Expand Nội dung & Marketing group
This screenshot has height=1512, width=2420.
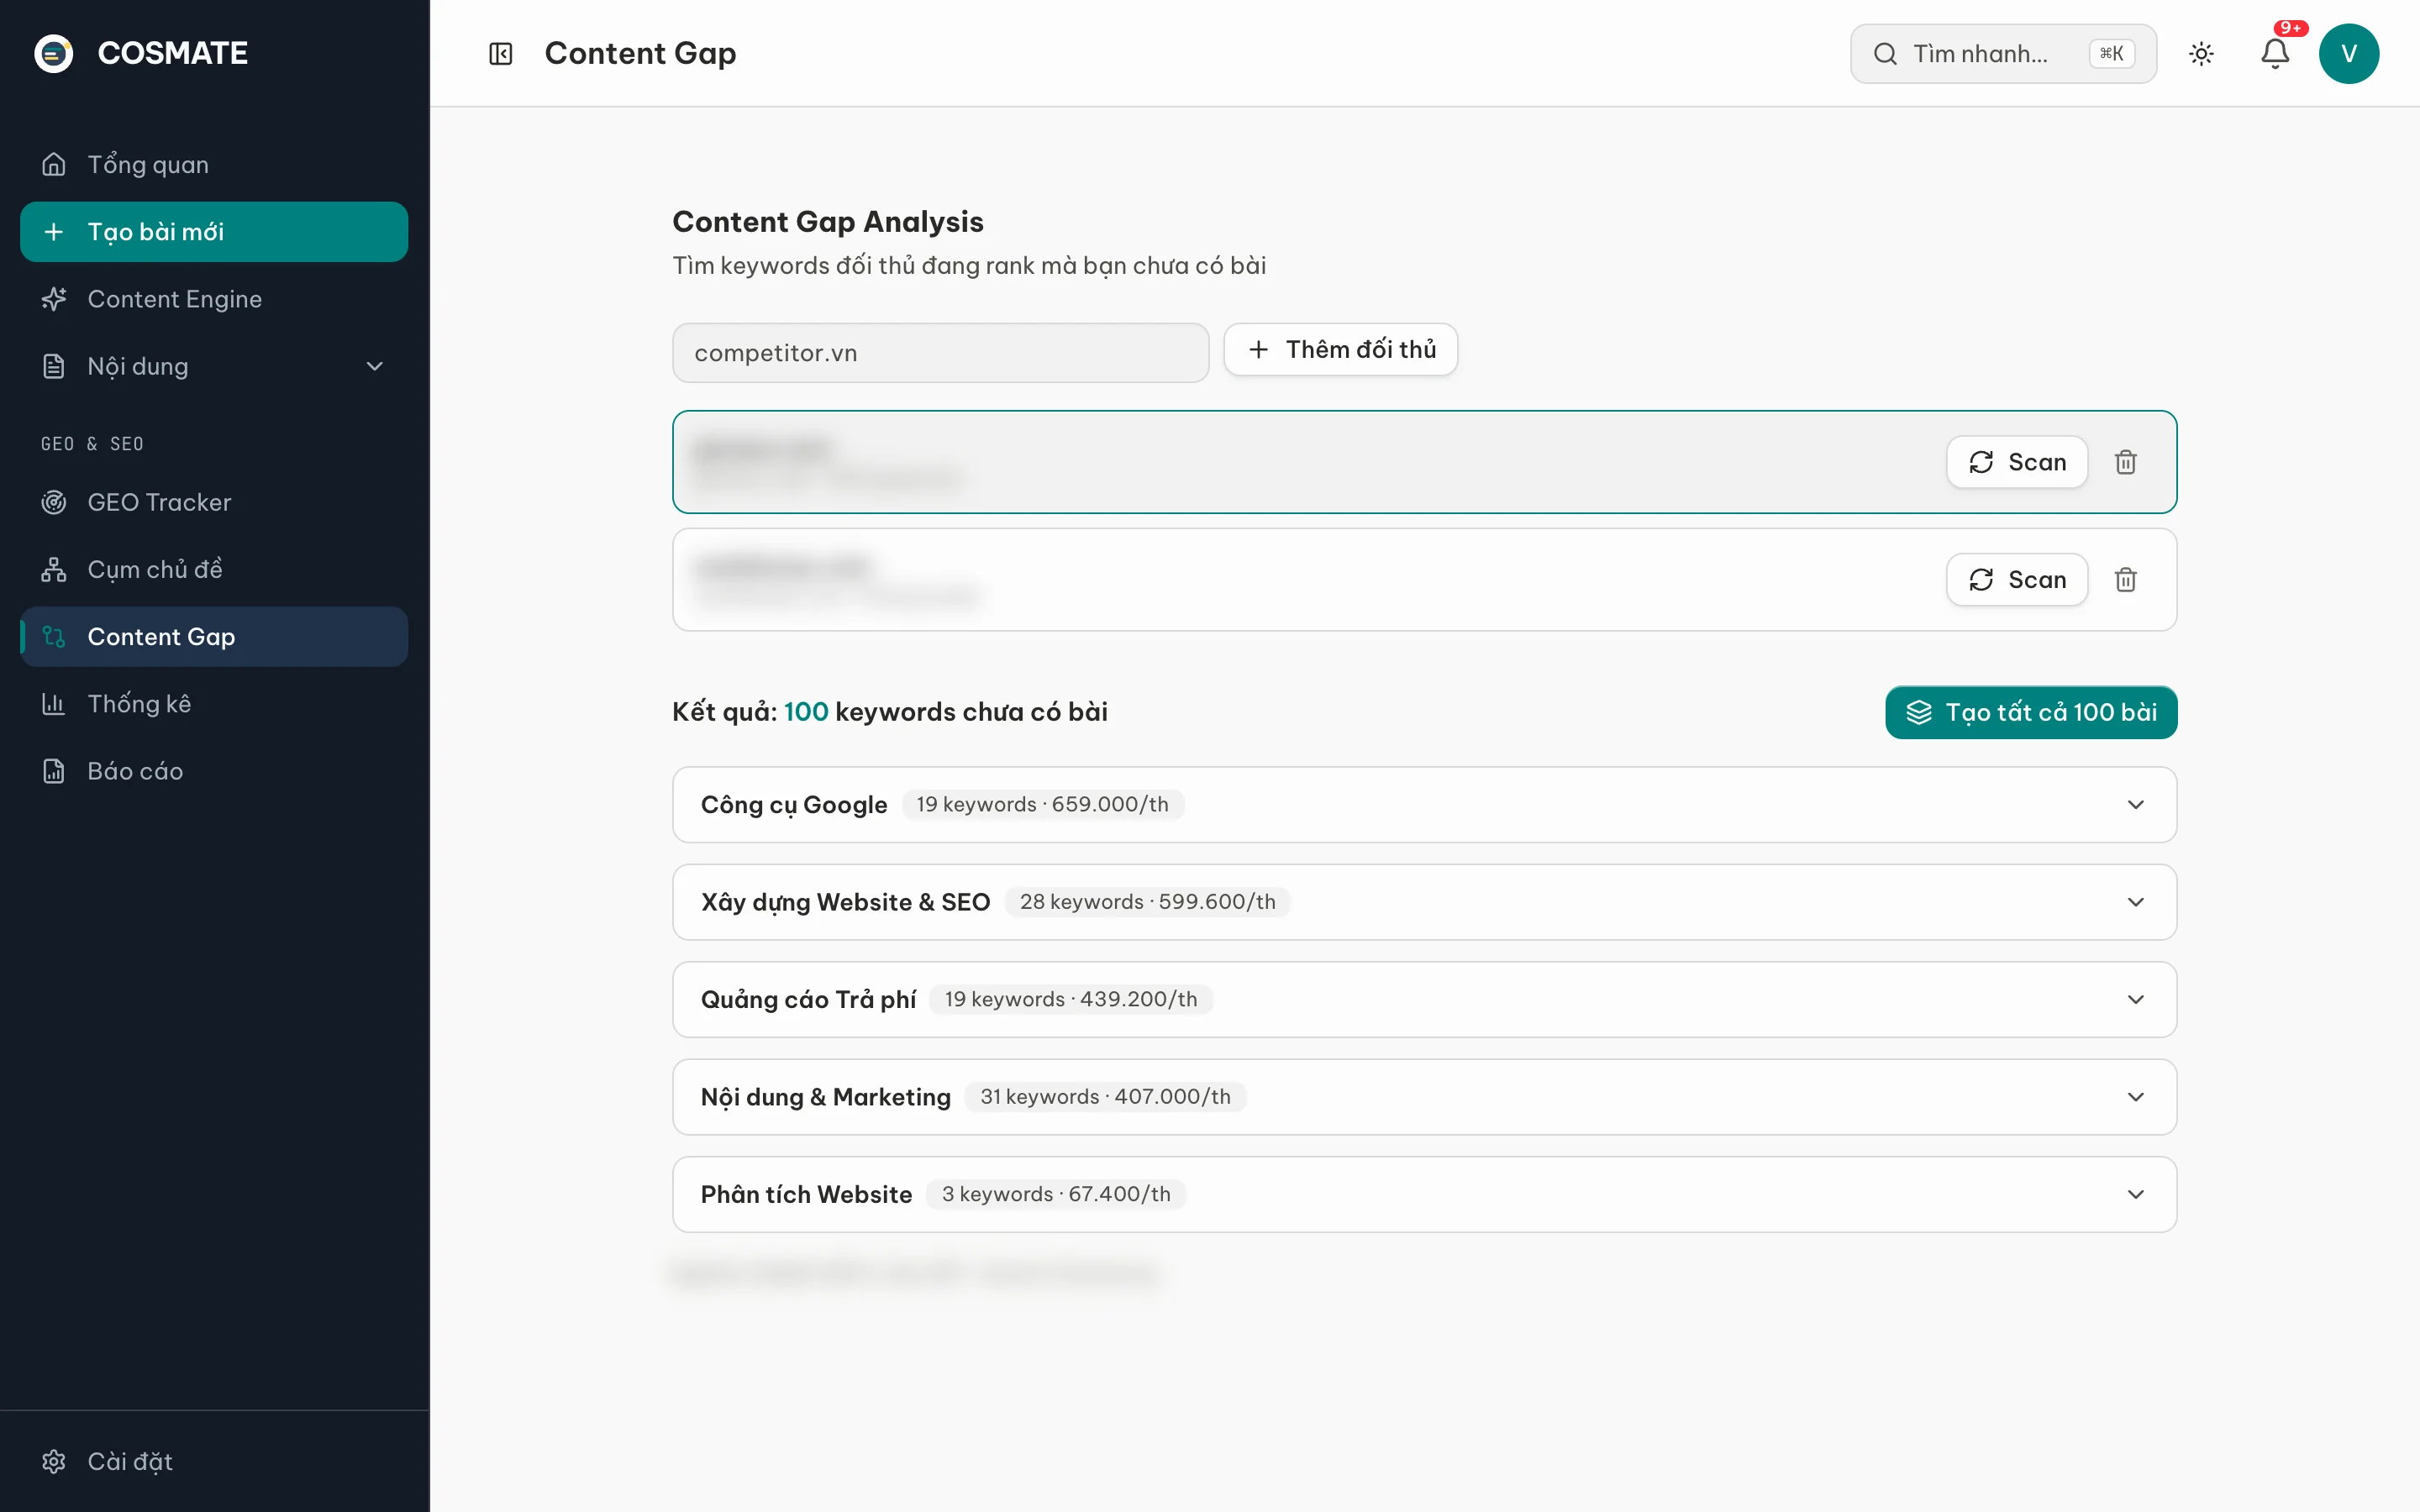coord(1424,1097)
